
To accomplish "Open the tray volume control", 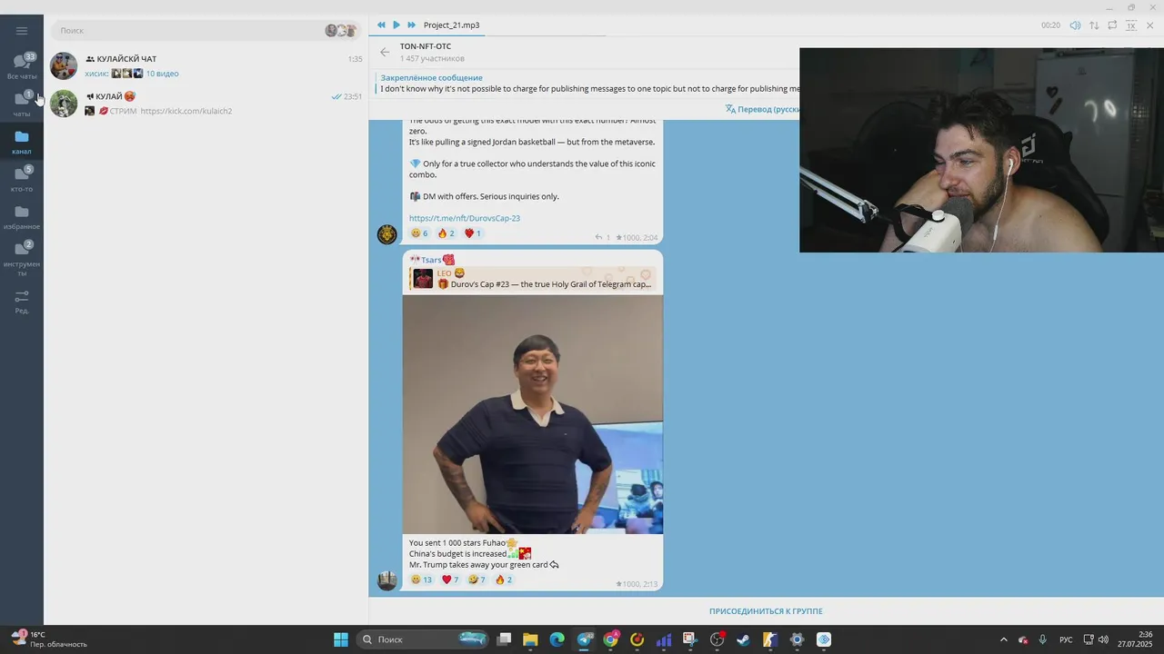I will [x=1103, y=639].
